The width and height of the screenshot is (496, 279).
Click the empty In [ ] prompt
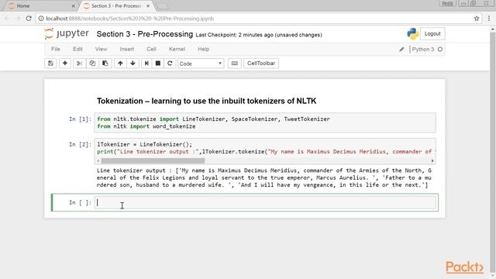80,202
